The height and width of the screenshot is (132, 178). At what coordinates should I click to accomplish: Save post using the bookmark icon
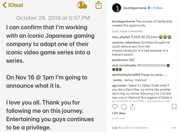pos(174,107)
